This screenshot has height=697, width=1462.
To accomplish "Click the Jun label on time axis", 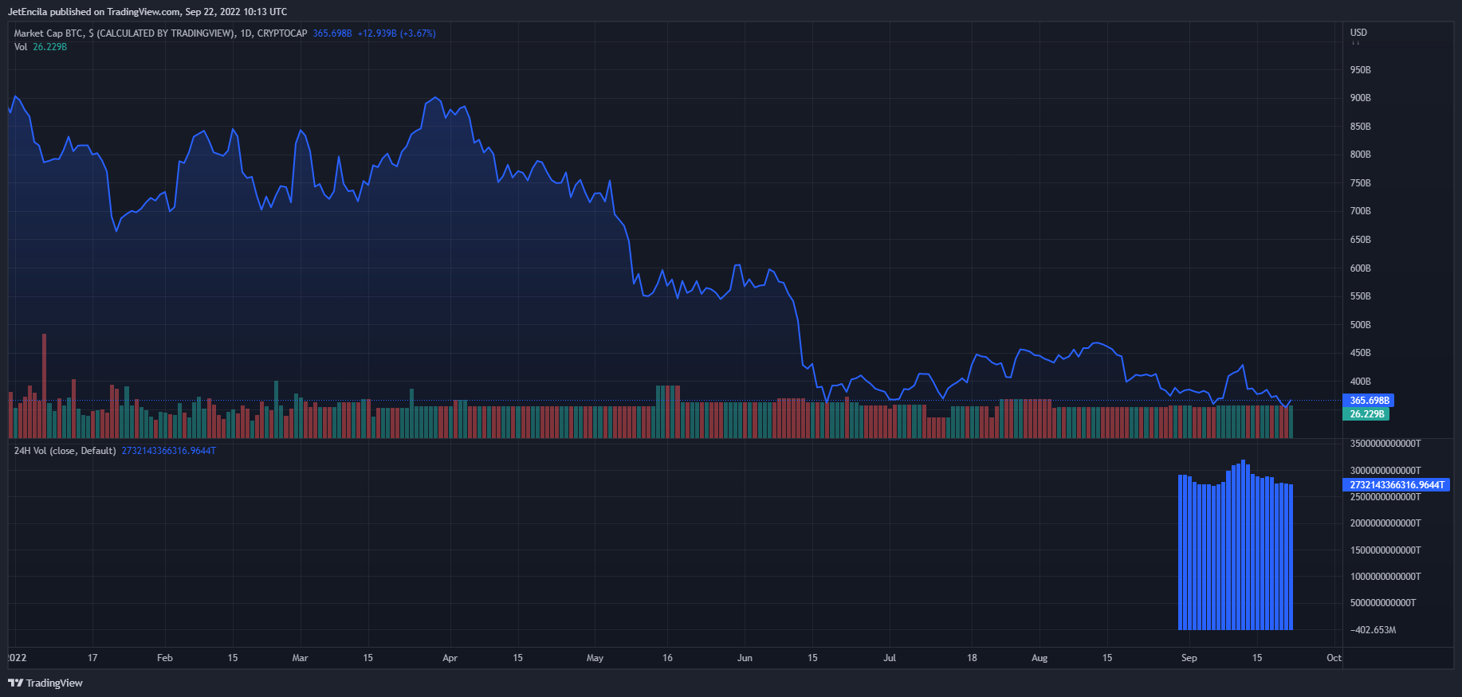I will click(745, 658).
